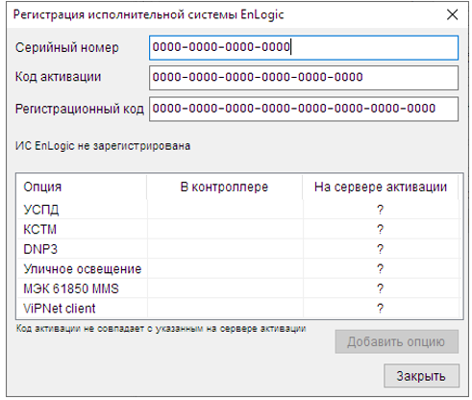Click the Добавить опцию button
The width and height of the screenshot is (472, 400).
(x=397, y=341)
